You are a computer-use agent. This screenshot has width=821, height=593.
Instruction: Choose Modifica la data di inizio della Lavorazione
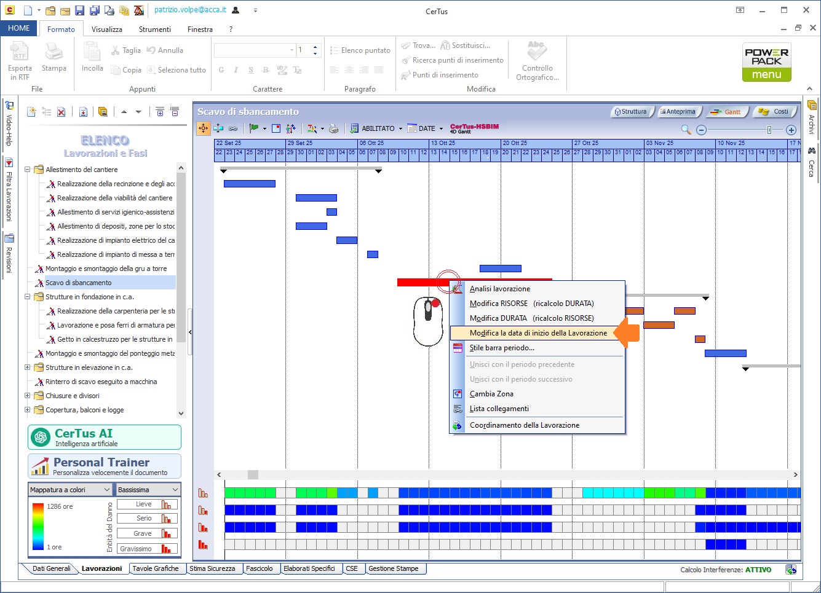(x=537, y=333)
